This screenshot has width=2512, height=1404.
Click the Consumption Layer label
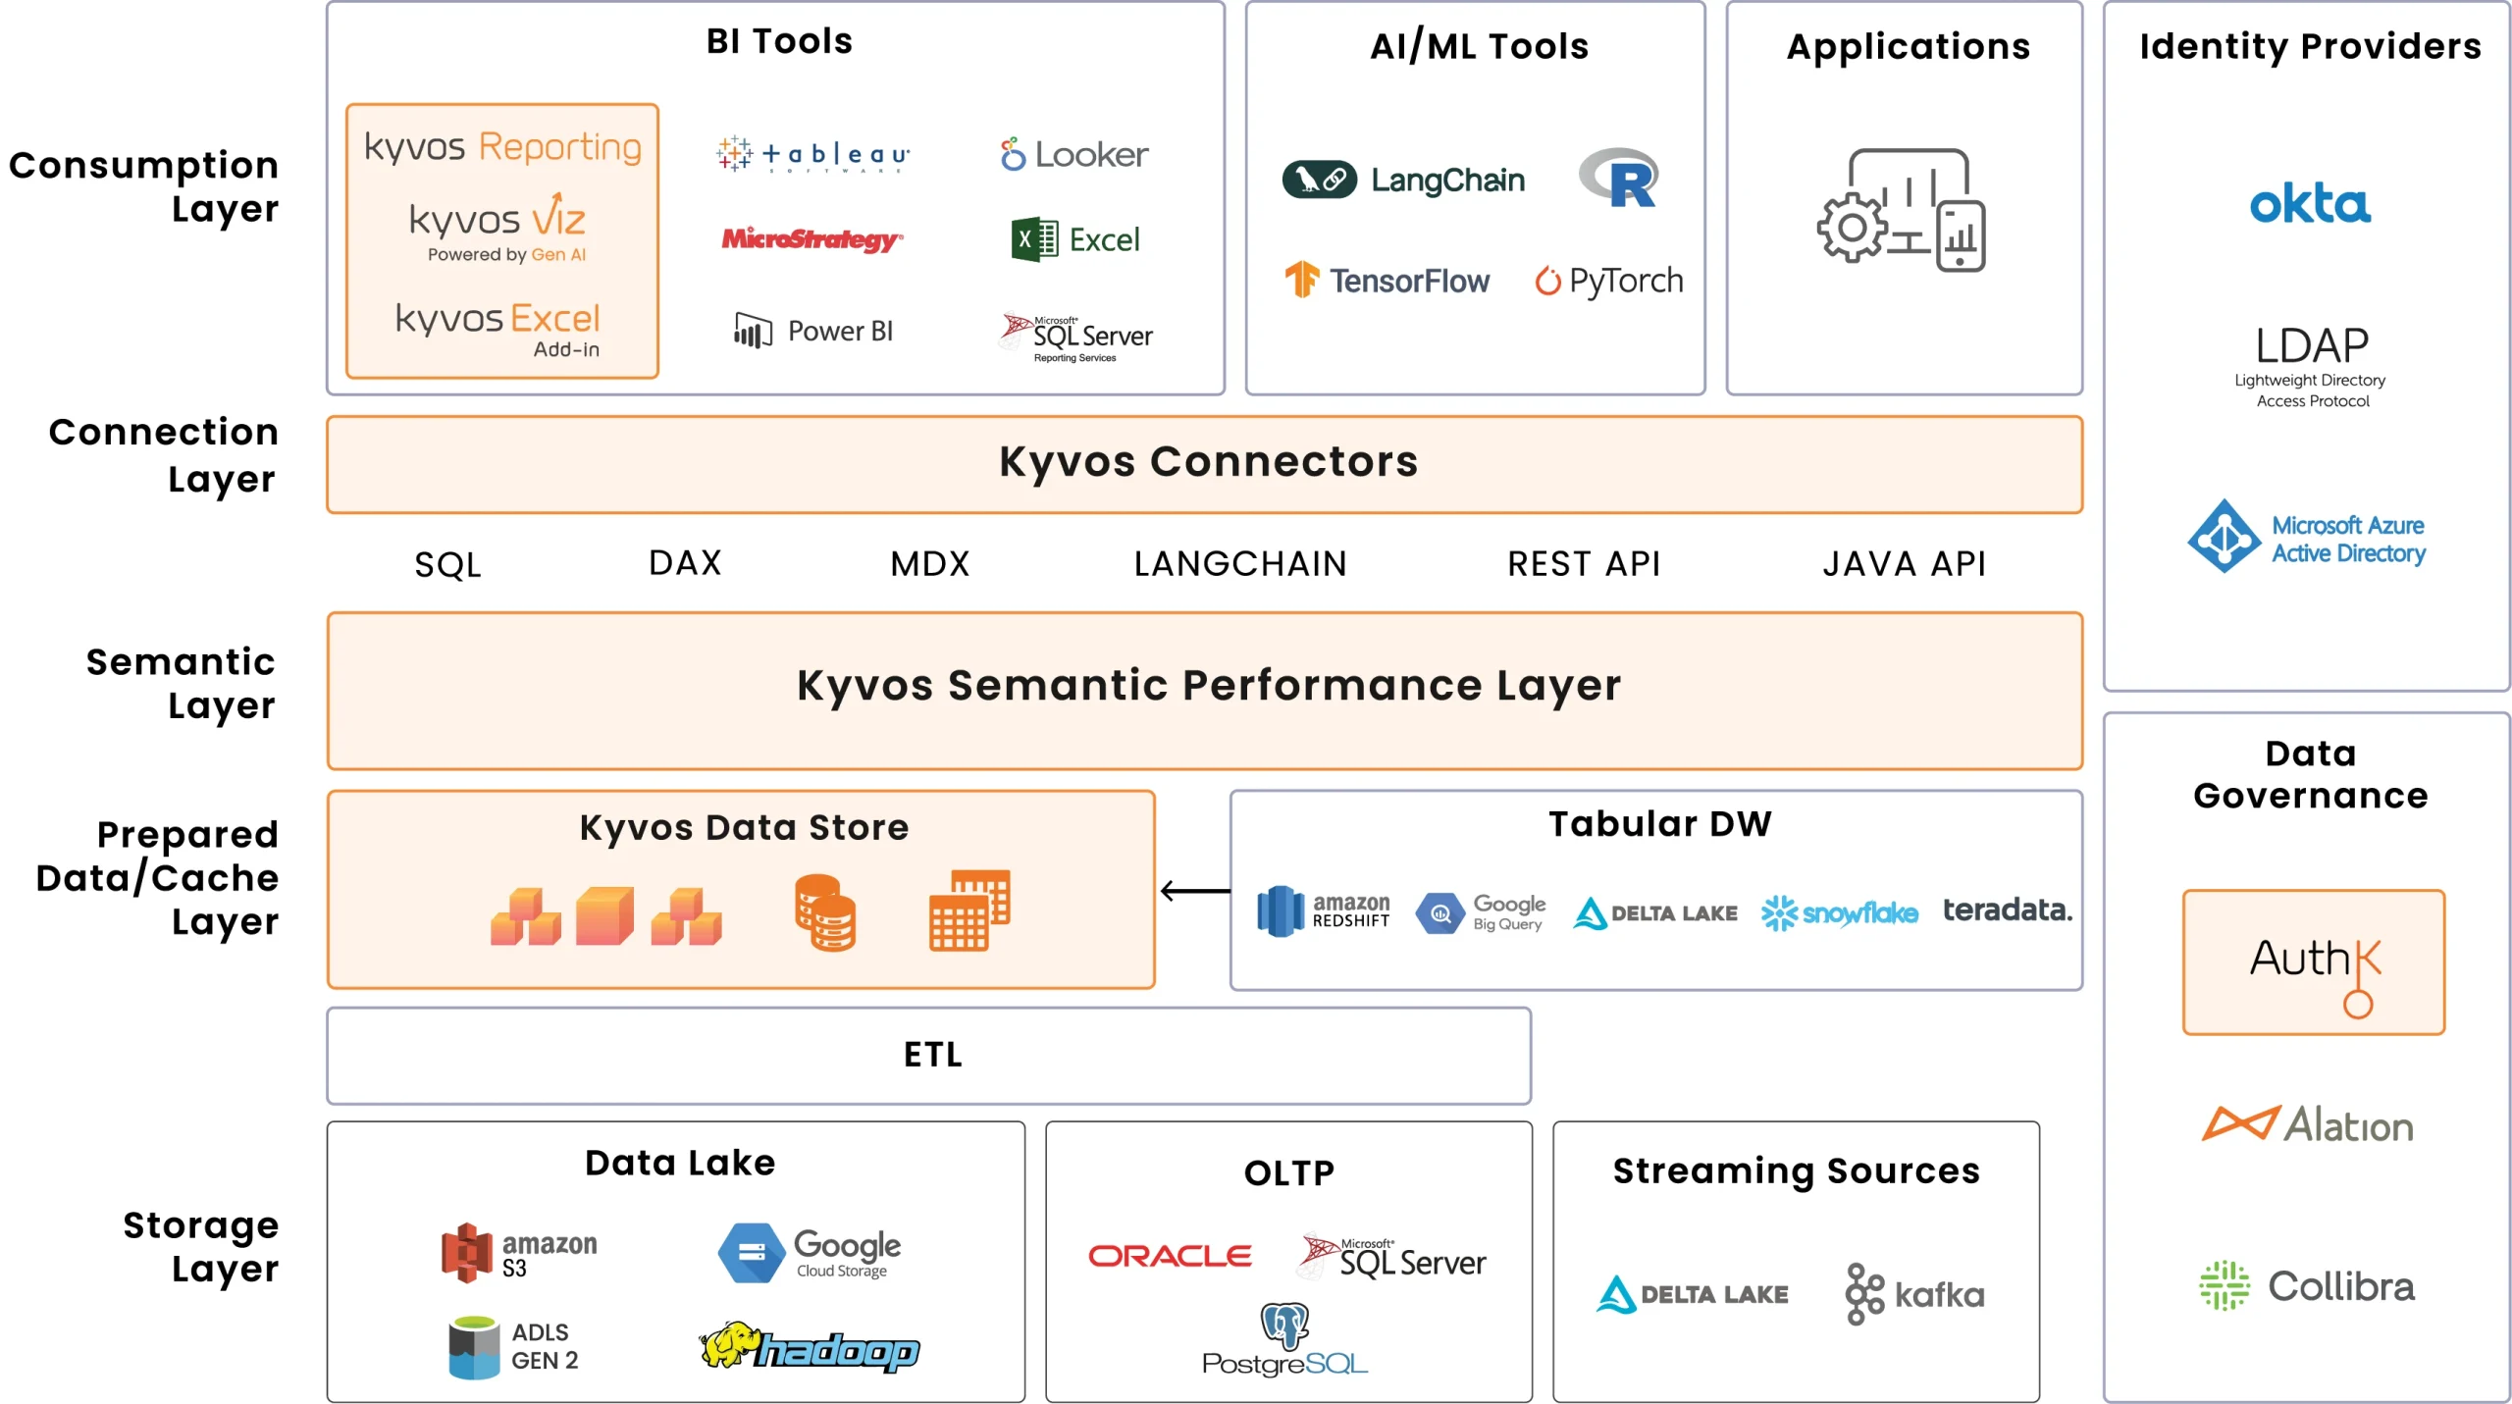click(x=144, y=186)
